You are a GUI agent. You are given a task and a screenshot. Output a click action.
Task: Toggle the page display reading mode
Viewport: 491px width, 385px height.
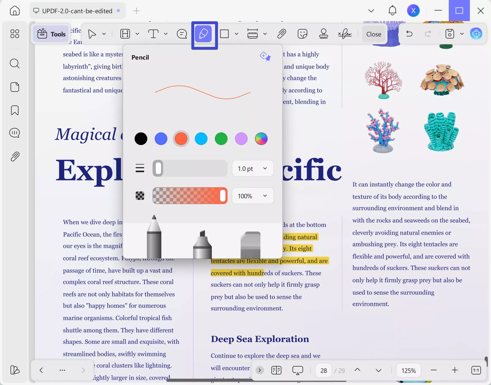tap(276, 370)
